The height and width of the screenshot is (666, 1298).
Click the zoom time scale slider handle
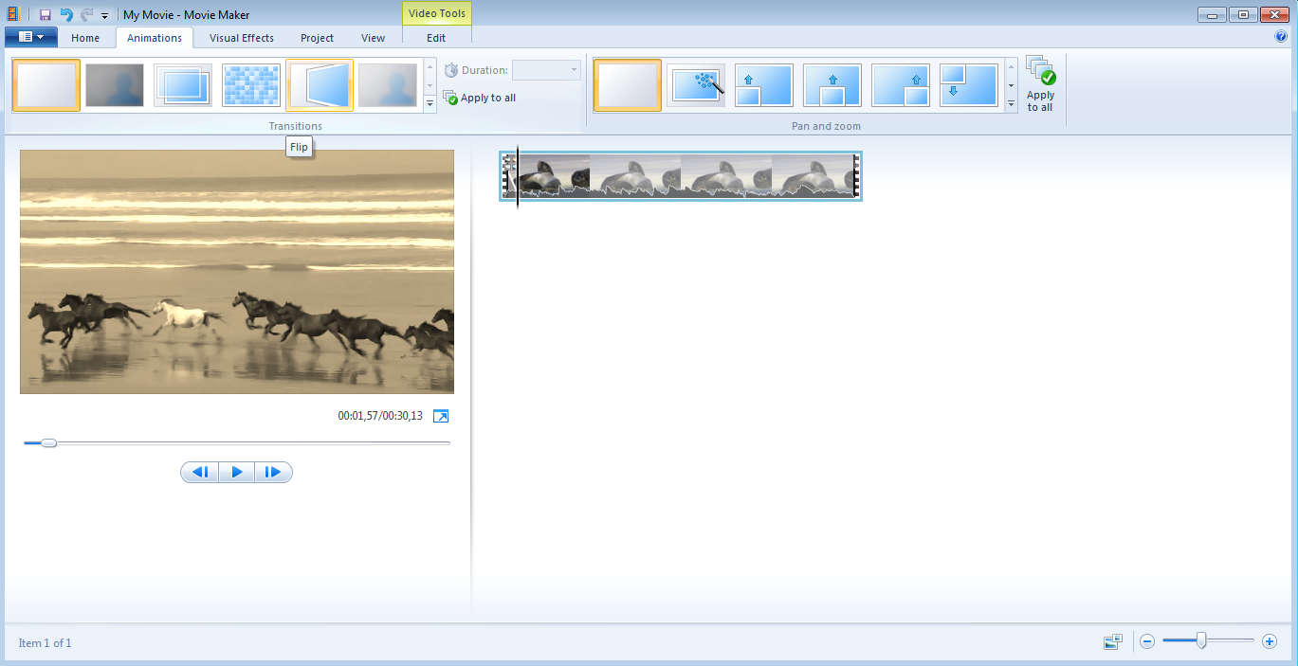(1201, 641)
